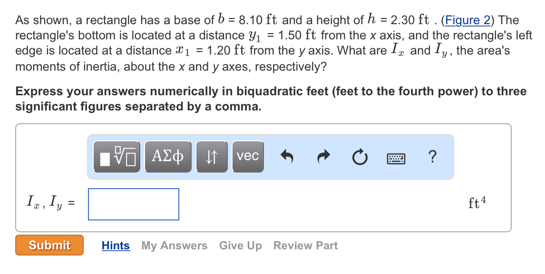
Task: Open equation editor help with question mark icon
Action: point(432,156)
